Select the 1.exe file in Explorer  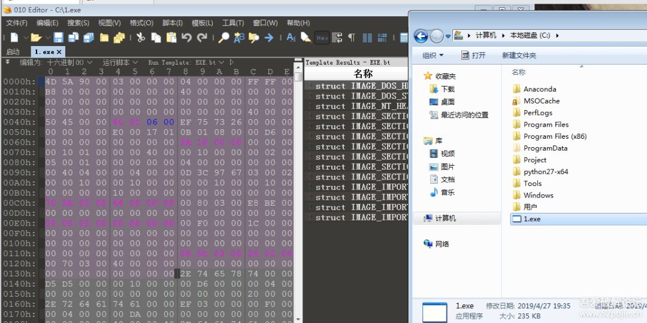579,219
